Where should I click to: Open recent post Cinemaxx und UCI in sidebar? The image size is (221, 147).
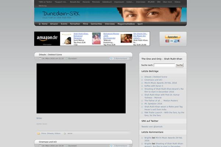click(x=153, y=80)
